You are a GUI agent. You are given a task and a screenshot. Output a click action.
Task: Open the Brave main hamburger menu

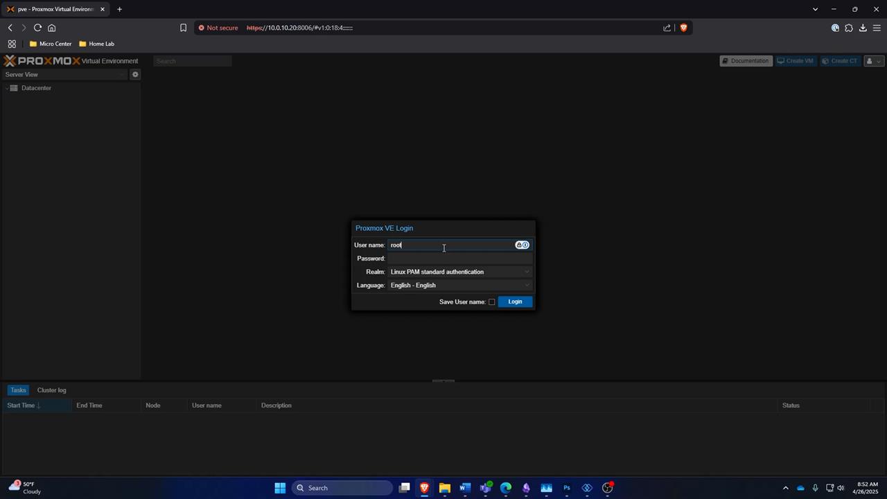(877, 28)
